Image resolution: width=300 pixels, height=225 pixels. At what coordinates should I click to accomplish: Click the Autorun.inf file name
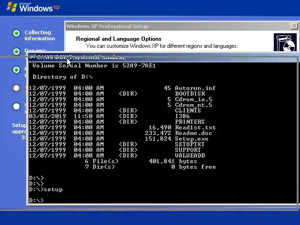195,88
